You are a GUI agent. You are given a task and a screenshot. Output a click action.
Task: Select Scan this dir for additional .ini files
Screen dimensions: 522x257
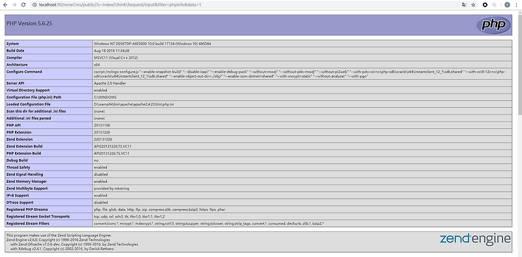[36, 111]
